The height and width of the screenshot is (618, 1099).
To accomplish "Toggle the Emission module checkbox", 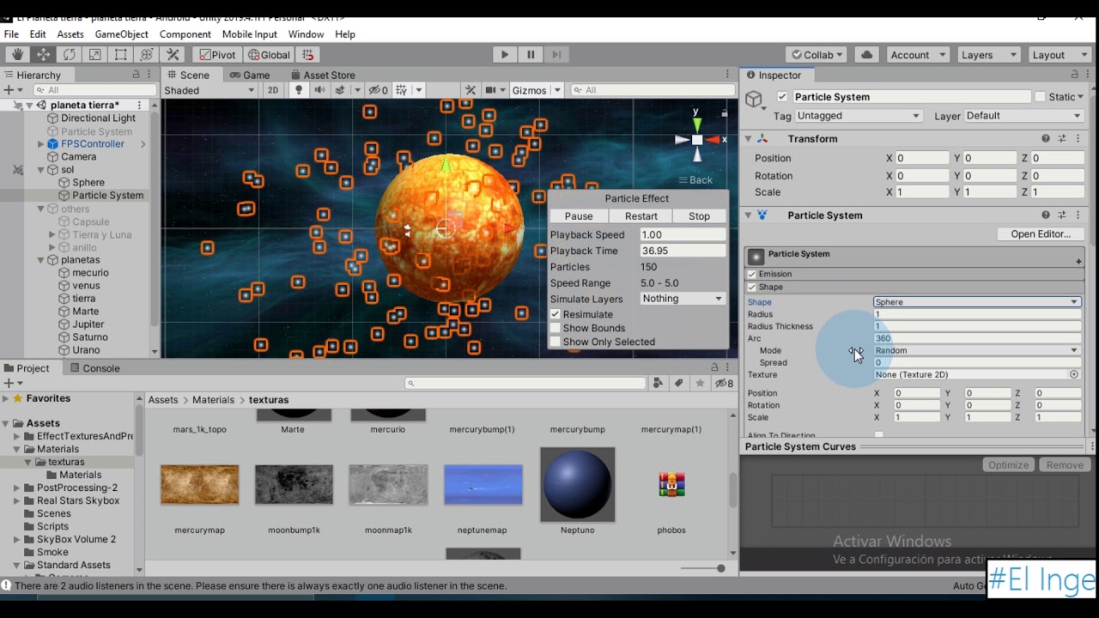I will 752,274.
